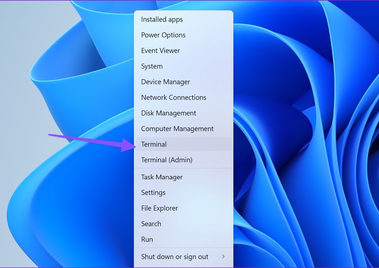The image size is (379, 268).
Task: Launch Event Viewer
Action: pyautogui.click(x=160, y=50)
